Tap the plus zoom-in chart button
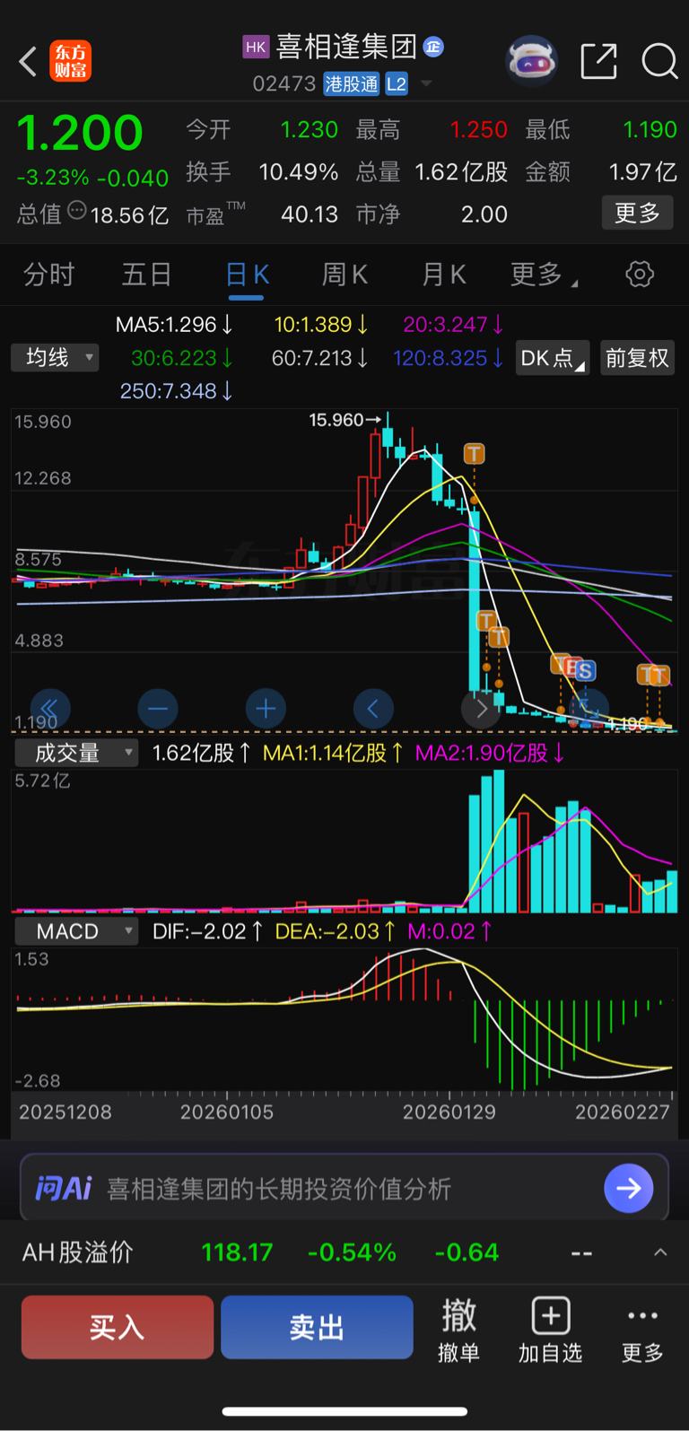Viewport: 689px width, 1431px height. tap(266, 710)
